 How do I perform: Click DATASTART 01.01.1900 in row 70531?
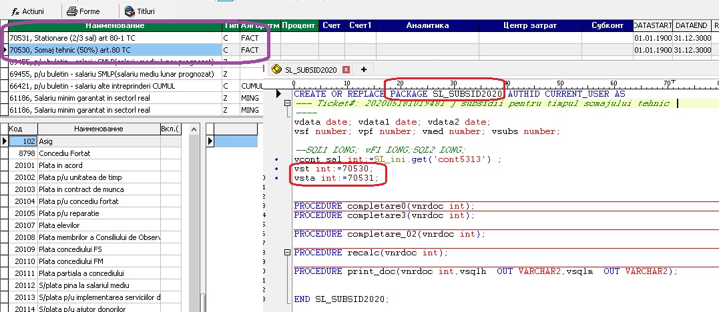pos(653,38)
